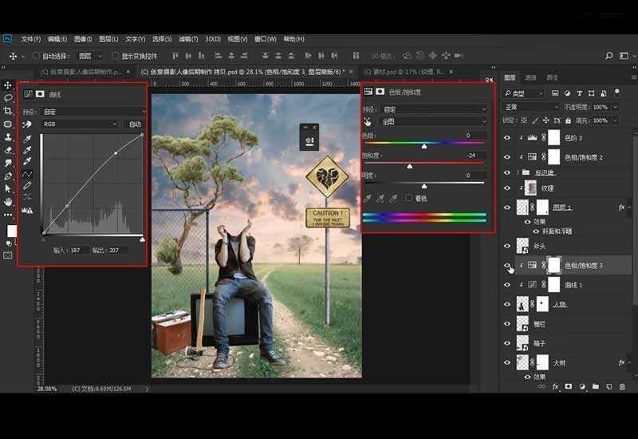
Task: Click the delete layer trash icon
Action: coord(621,386)
